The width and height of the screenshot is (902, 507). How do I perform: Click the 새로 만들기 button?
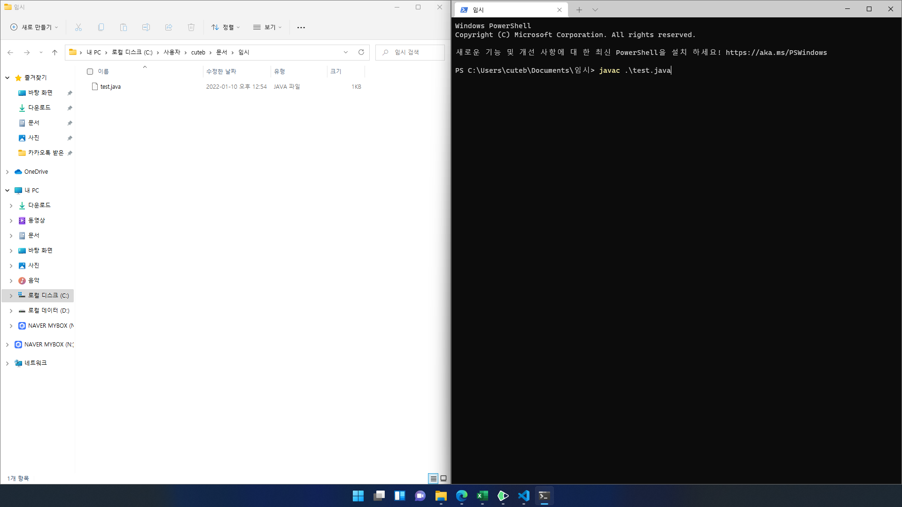tap(34, 27)
